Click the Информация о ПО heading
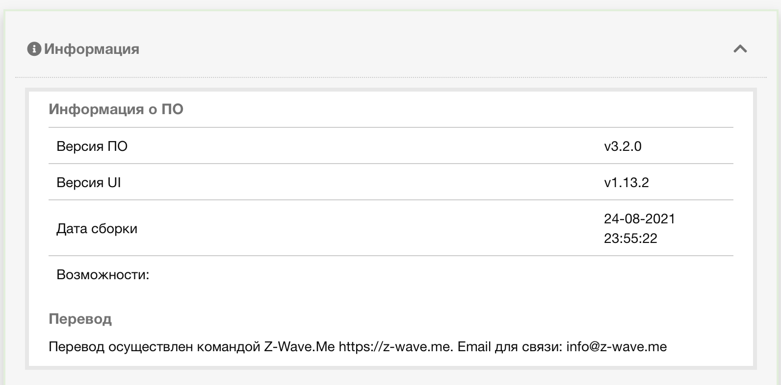The image size is (781, 385). pyautogui.click(x=116, y=109)
